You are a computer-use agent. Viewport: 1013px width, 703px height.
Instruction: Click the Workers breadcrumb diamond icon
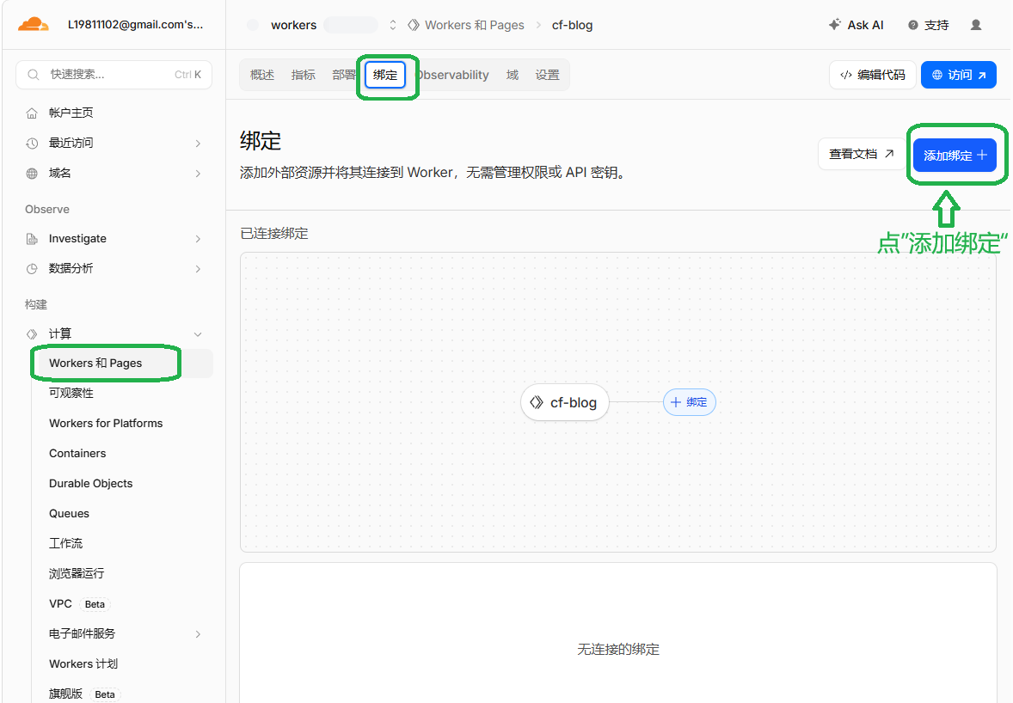pyautogui.click(x=414, y=25)
